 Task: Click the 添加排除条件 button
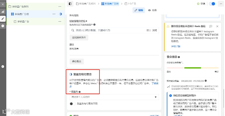pos(79,37)
